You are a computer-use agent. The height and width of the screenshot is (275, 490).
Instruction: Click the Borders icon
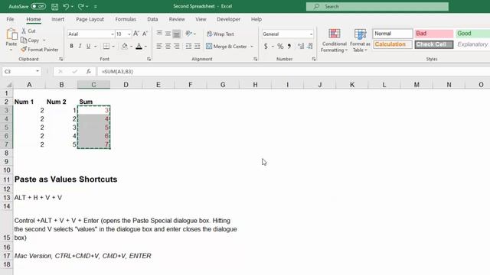(106, 46)
